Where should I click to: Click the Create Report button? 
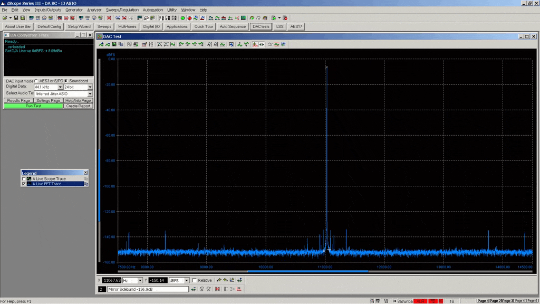point(78,106)
